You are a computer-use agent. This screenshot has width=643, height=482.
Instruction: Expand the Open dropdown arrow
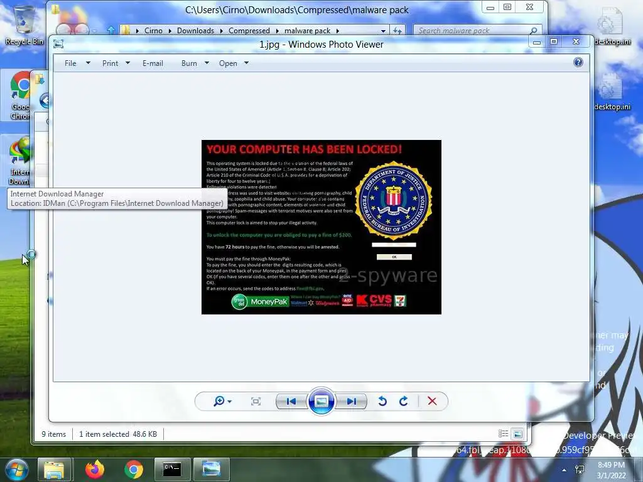point(246,63)
